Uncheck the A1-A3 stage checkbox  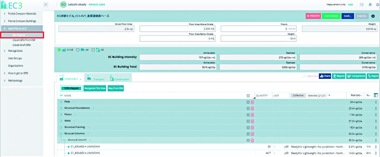pyautogui.click(x=59, y=50)
